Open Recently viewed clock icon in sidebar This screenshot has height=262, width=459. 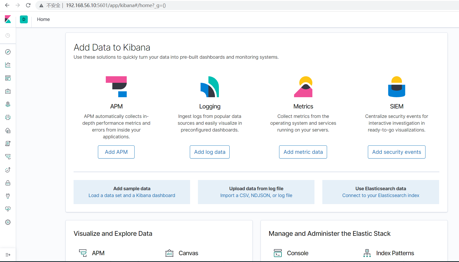(x=8, y=35)
